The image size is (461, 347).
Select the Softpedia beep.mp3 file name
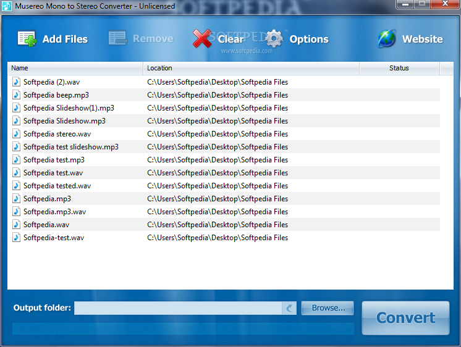[x=56, y=95]
